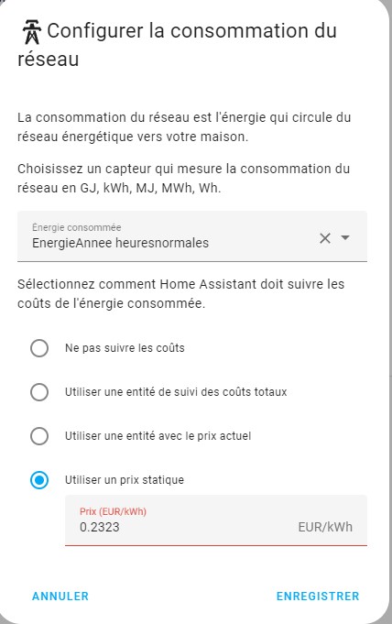Screen dimensions: 392x624
Task: Click the paragraph about énergie circulating to votre maison
Action: click(x=184, y=127)
